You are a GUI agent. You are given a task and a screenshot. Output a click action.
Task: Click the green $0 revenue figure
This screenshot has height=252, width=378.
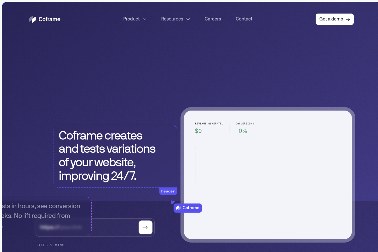click(198, 131)
